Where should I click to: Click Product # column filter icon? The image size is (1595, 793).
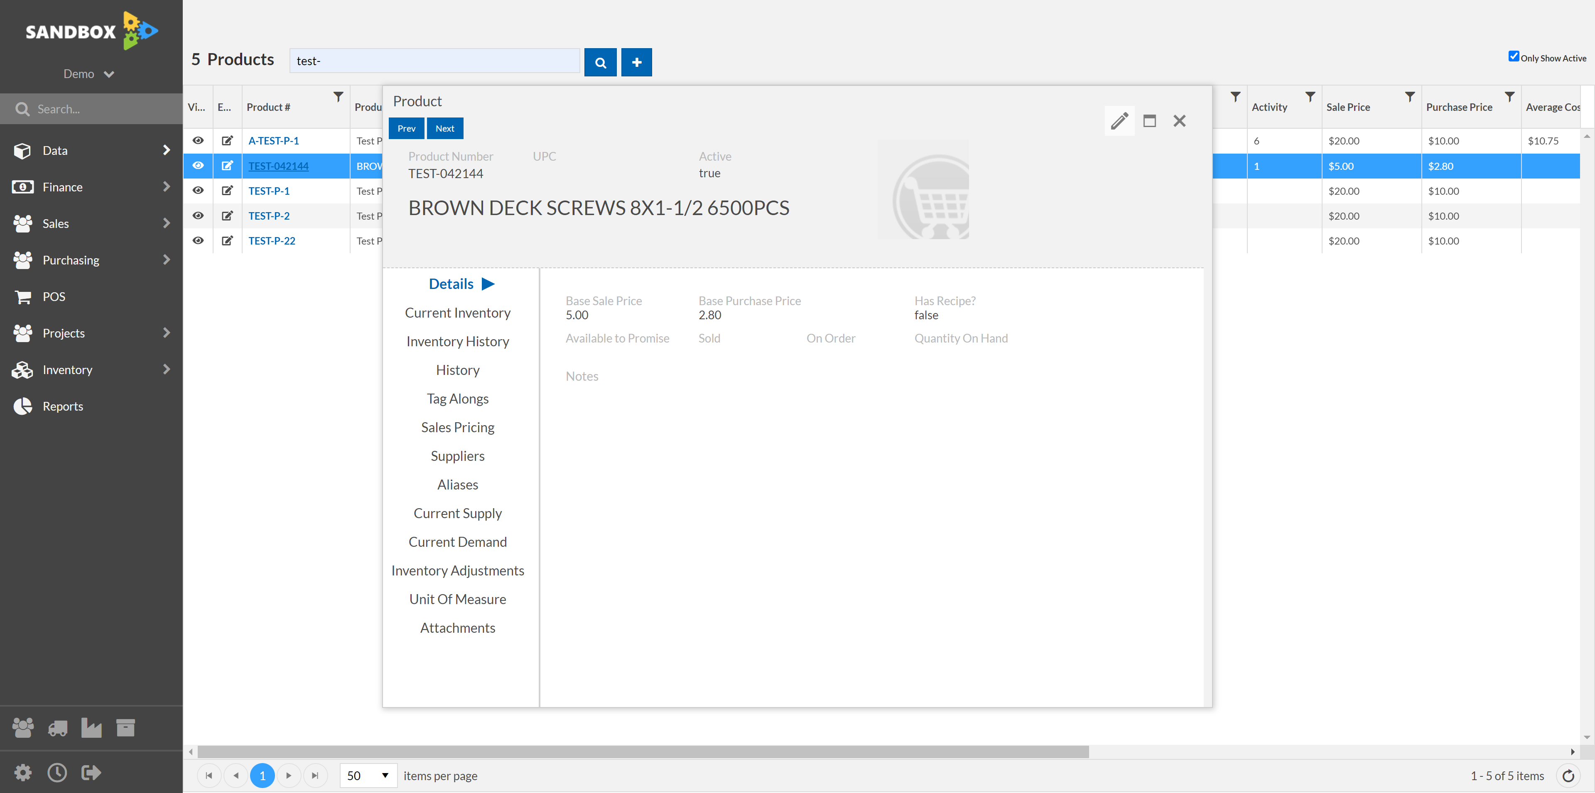338,97
